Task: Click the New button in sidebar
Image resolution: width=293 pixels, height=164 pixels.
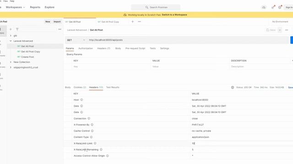Action: point(48,21)
